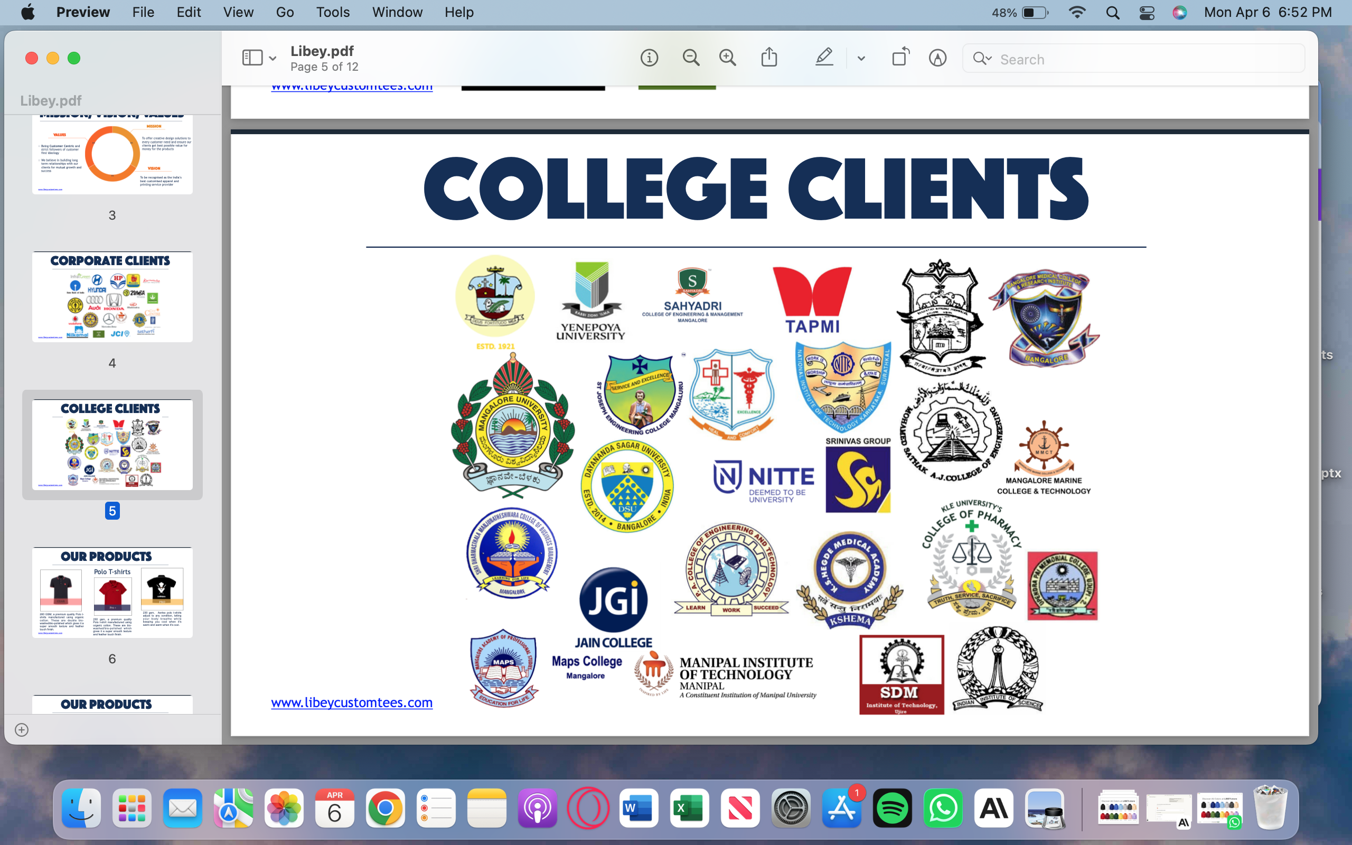The height and width of the screenshot is (845, 1352).
Task: Open Spotify from the Dock
Action: 892,808
